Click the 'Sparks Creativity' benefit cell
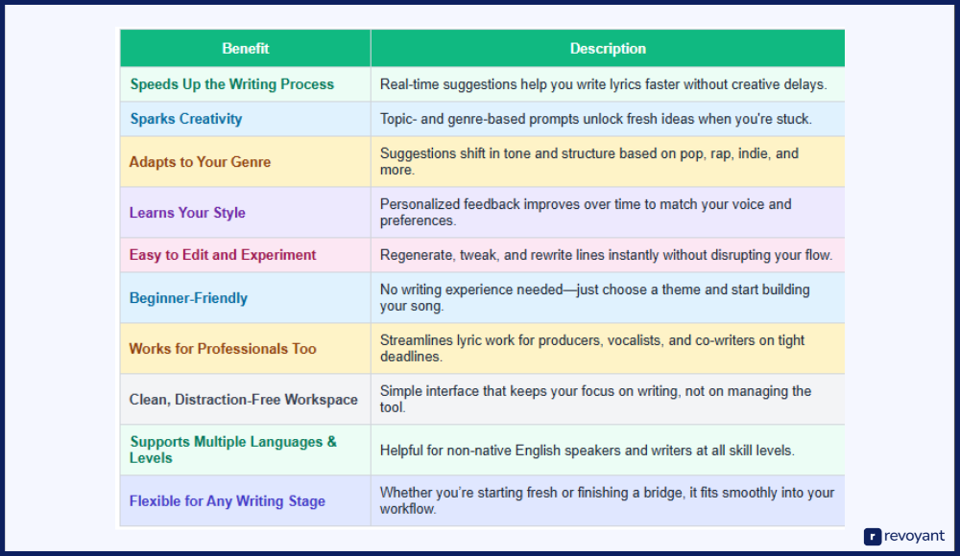960x556 pixels. click(186, 119)
